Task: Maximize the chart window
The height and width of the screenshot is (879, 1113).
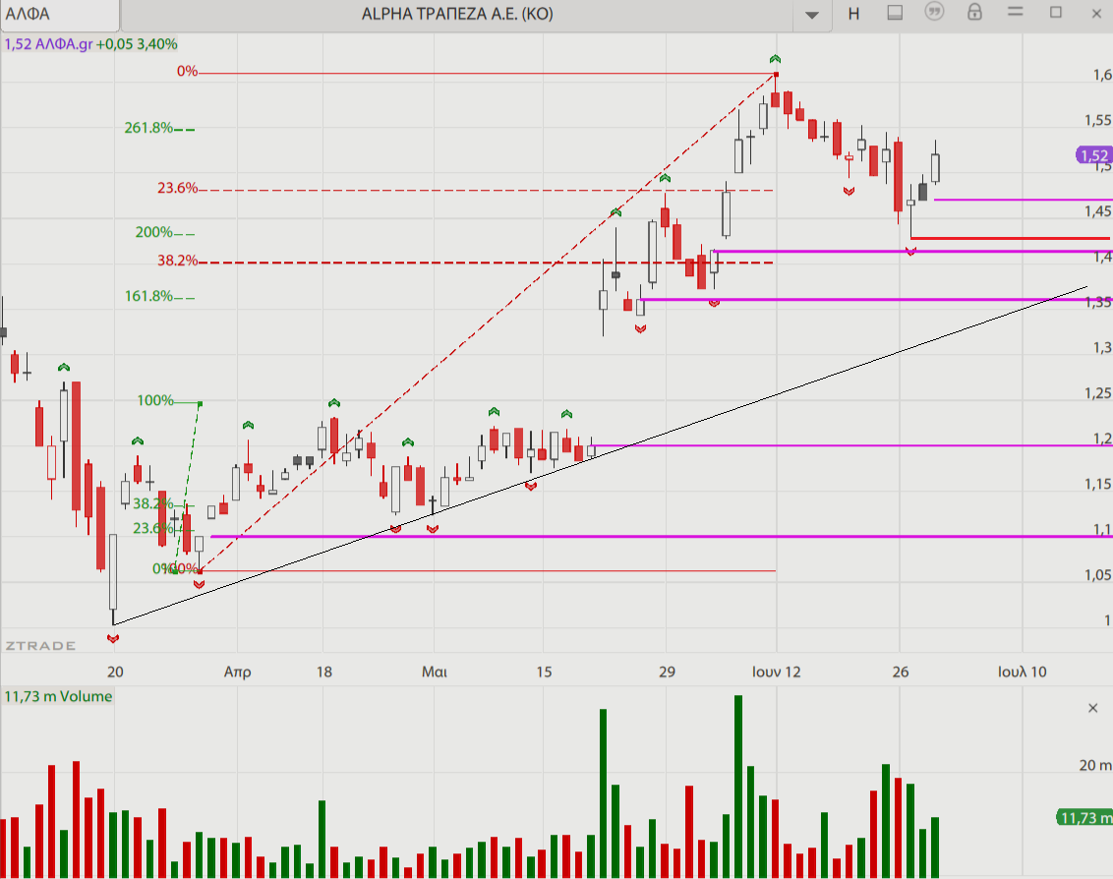Action: coord(1056,12)
